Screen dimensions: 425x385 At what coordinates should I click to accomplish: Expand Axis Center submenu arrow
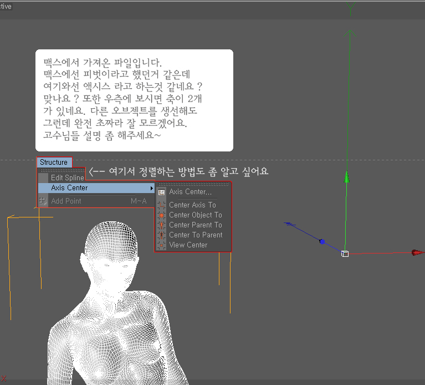pyautogui.click(x=152, y=188)
